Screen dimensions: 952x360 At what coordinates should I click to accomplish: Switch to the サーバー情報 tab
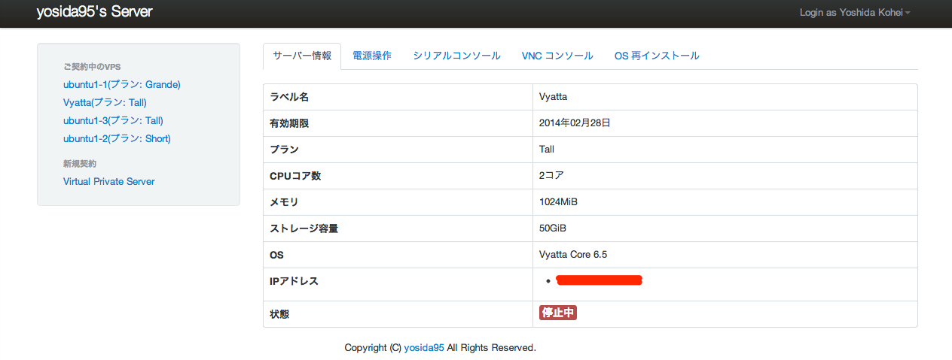[301, 56]
